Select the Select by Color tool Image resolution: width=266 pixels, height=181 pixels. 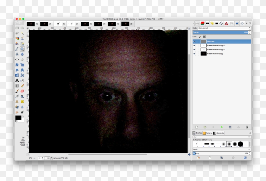point(17,38)
